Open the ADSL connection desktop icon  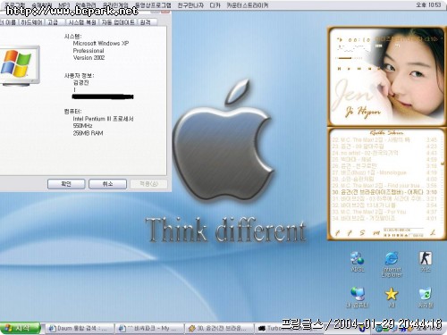(358, 262)
